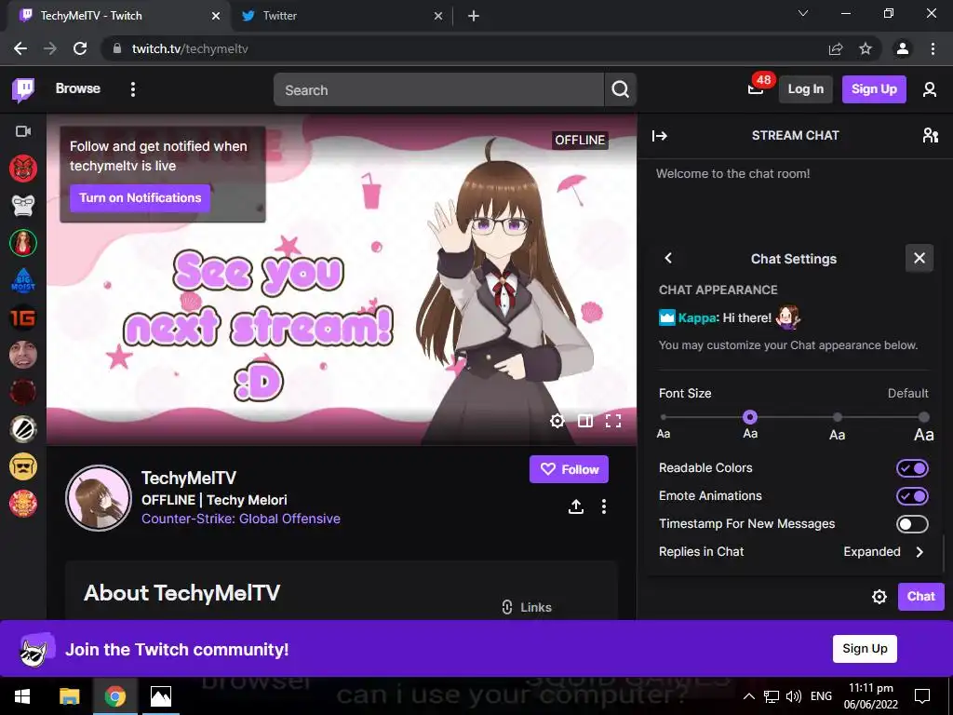
Task: Open the 1G channel avatar in sidebar
Action: click(x=23, y=317)
